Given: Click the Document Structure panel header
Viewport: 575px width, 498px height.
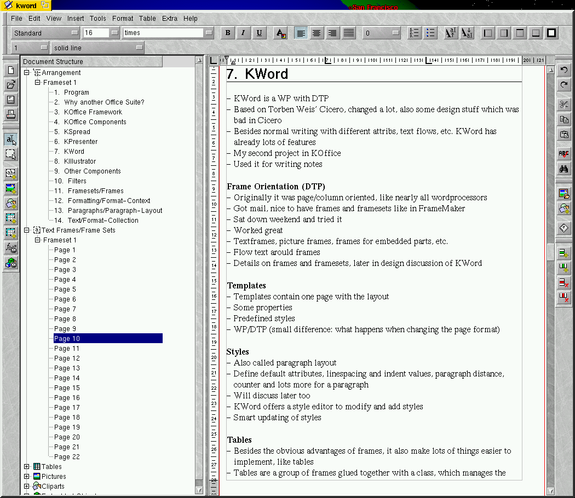Looking at the screenshot, I should tap(91, 61).
